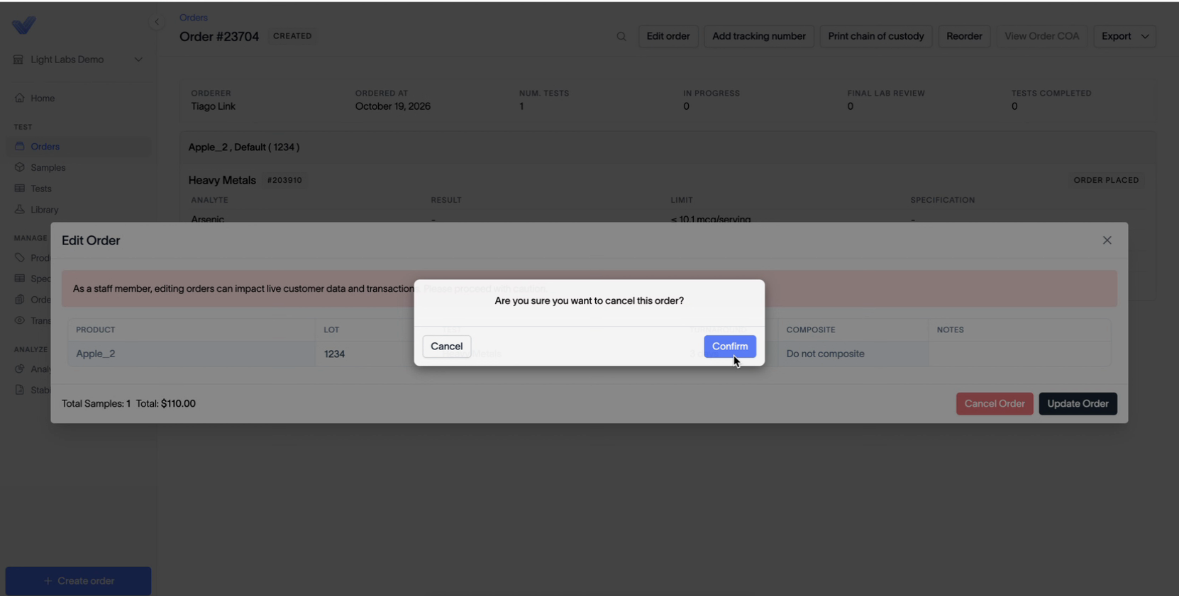The height and width of the screenshot is (596, 1179).
Task: Click the Tests table icon
Action: (x=19, y=189)
